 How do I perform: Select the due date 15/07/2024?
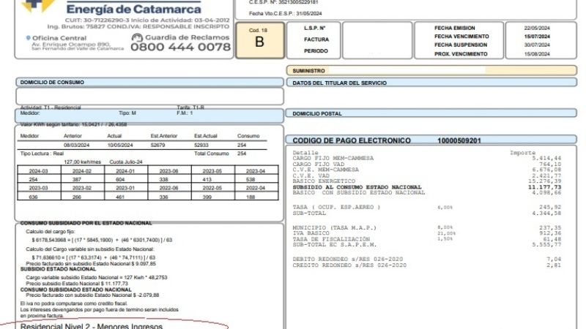tap(537, 37)
